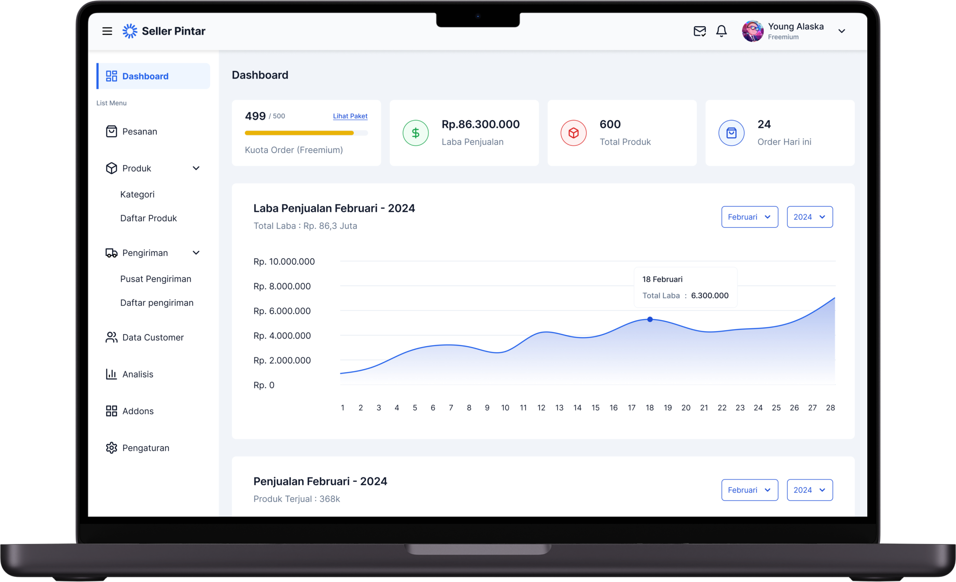The height and width of the screenshot is (582, 956).
Task: Open the Daftar Produk submenu item
Action: point(148,218)
